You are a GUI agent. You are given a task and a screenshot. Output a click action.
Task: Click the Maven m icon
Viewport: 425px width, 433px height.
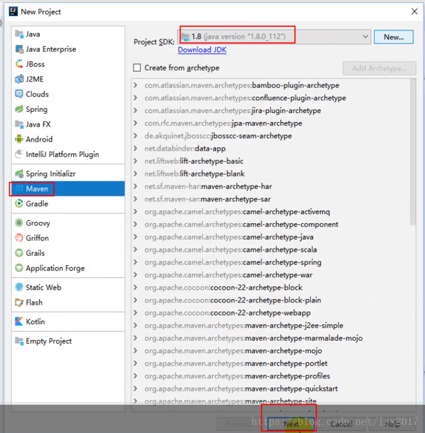(19, 189)
